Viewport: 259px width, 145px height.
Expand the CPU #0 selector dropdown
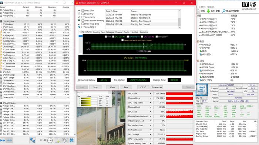pos(202,98)
